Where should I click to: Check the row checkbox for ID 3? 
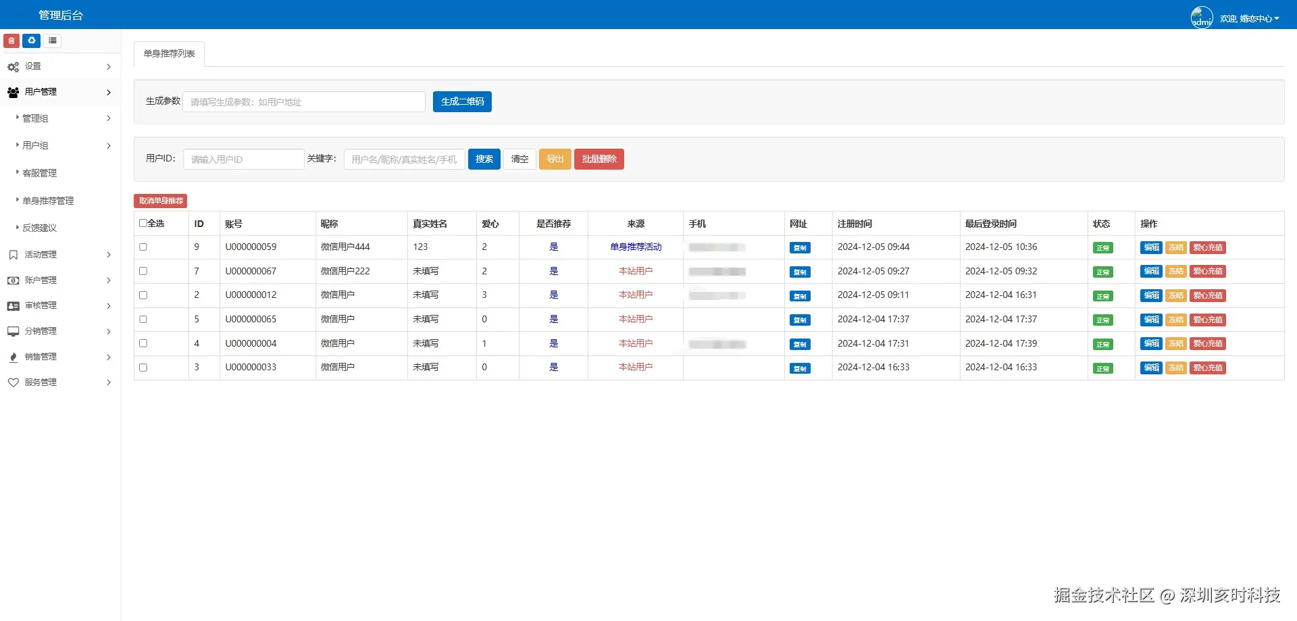point(143,368)
